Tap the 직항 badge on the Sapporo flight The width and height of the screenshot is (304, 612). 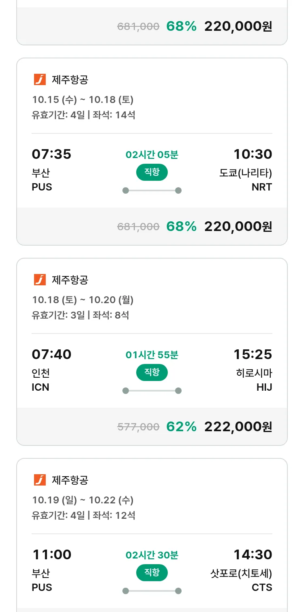coord(152,573)
